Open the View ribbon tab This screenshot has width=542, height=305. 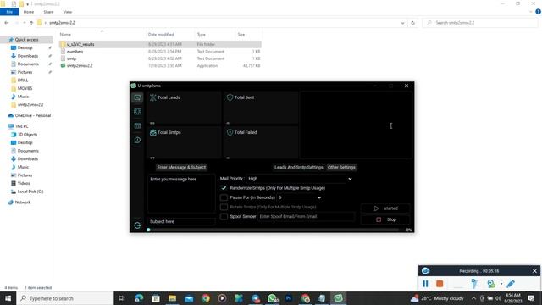tap(68, 12)
